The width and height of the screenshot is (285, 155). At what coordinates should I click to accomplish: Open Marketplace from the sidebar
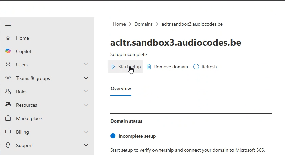[29, 118]
